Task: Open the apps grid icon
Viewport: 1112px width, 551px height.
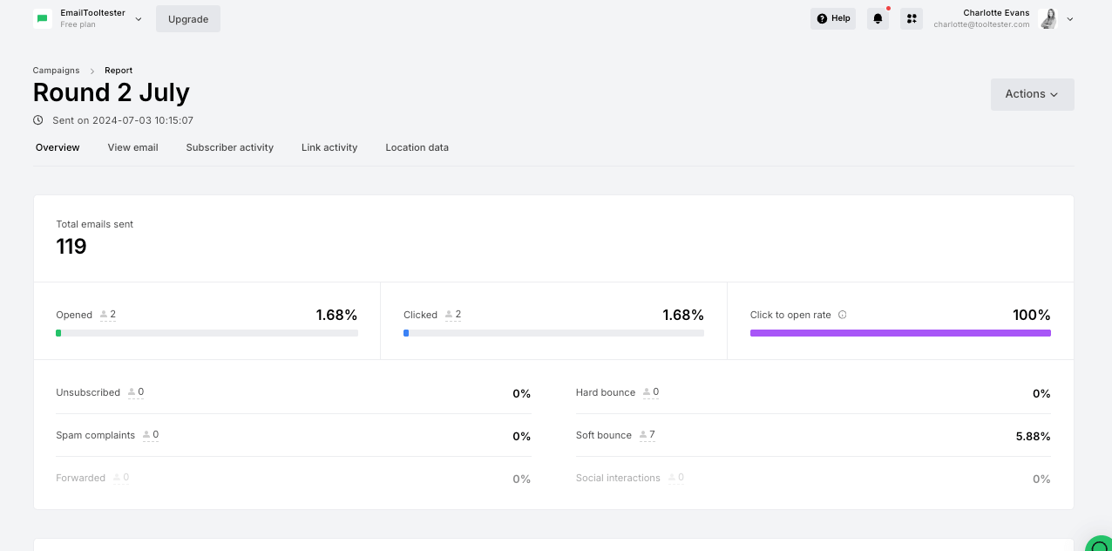Action: click(x=912, y=18)
